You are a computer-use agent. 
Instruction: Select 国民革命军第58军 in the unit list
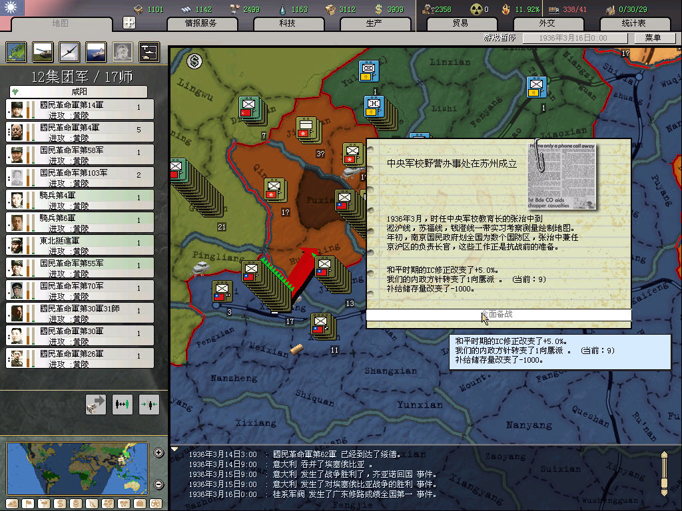80,154
